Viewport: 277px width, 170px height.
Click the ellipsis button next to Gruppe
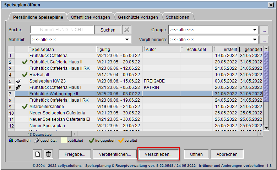264,30
